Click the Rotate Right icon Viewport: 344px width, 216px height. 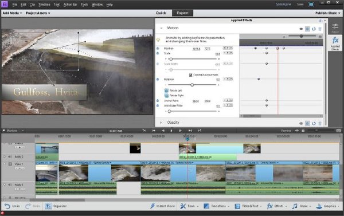pos(166,95)
